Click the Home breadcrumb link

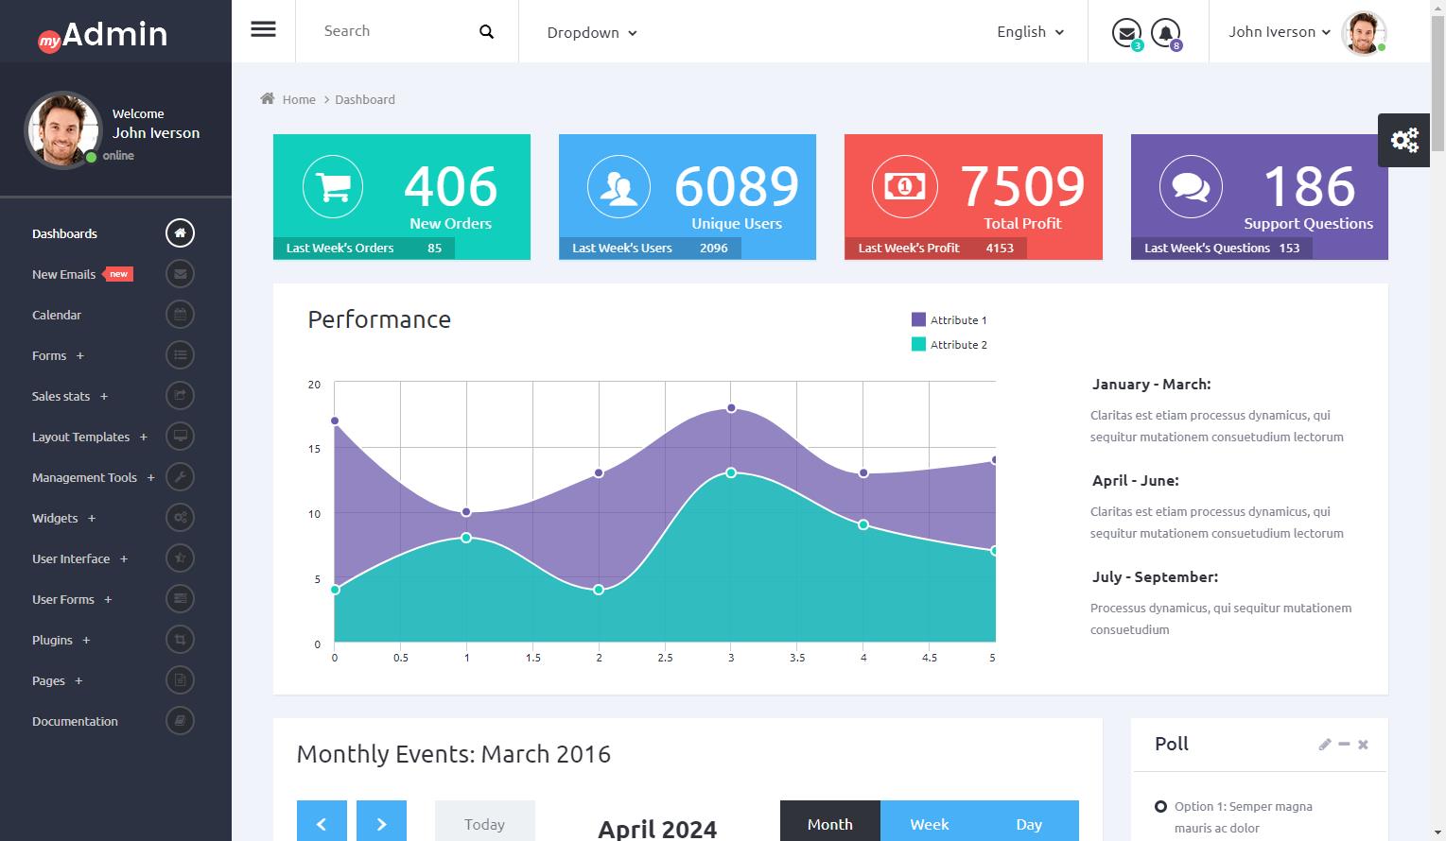click(x=299, y=99)
